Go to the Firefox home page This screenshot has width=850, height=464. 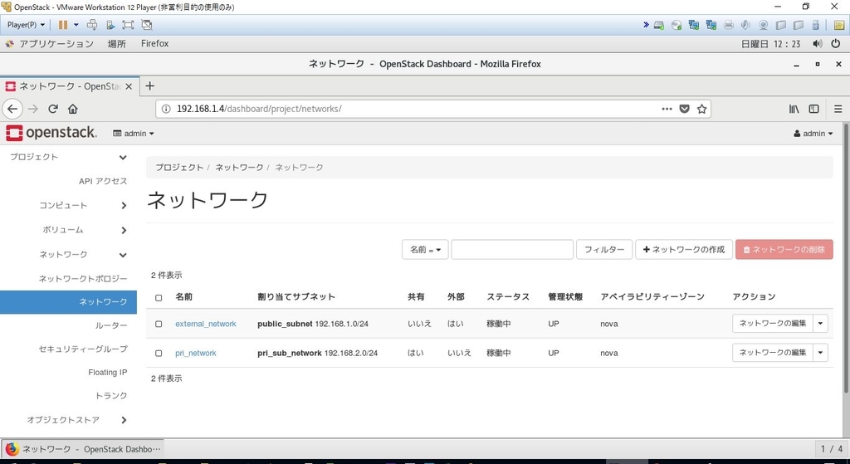pyautogui.click(x=73, y=109)
